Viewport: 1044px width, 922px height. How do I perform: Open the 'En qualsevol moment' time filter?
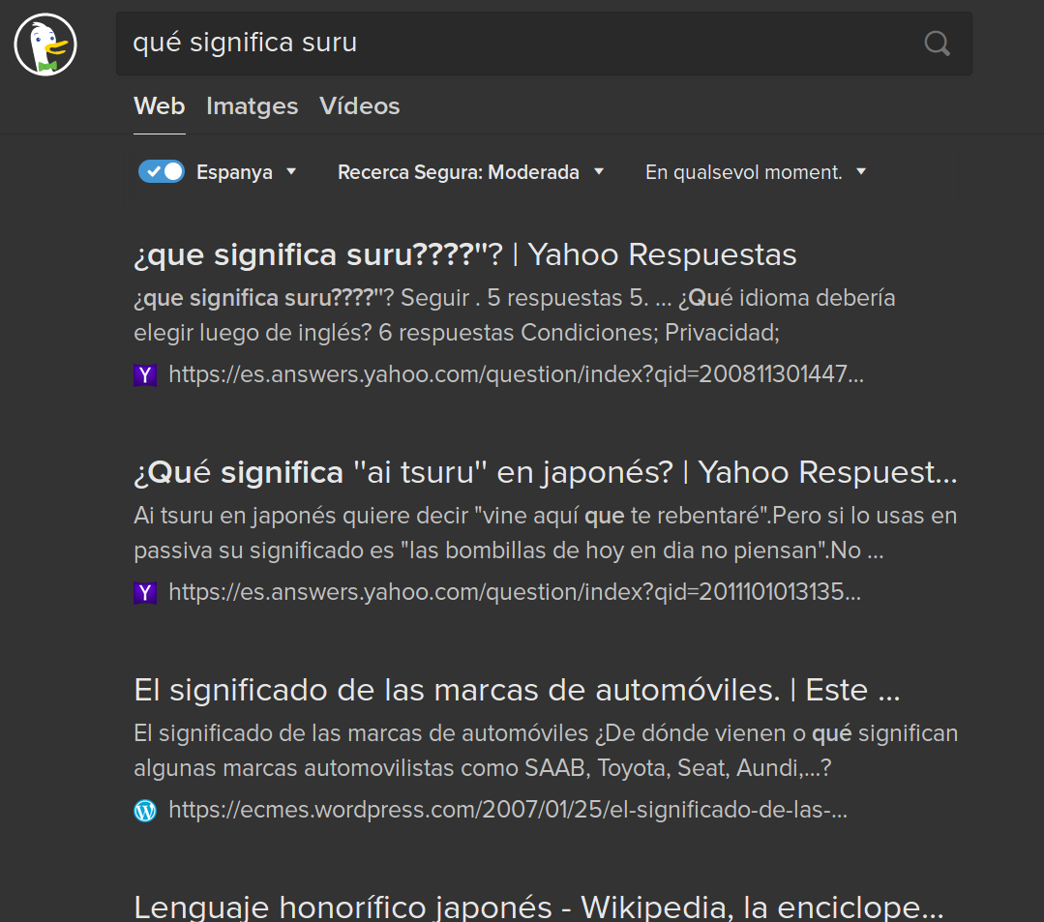755,172
